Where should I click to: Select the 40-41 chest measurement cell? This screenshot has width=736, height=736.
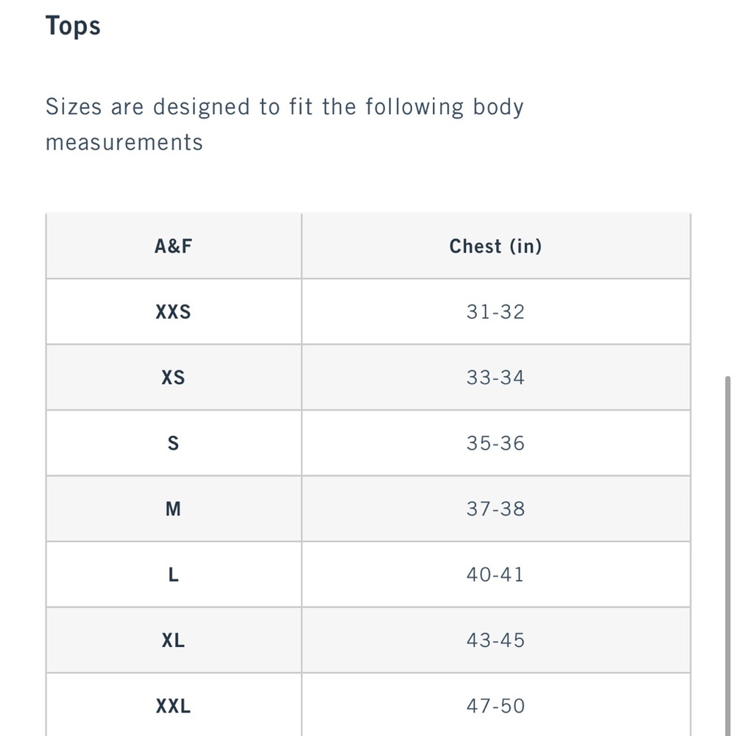(495, 575)
